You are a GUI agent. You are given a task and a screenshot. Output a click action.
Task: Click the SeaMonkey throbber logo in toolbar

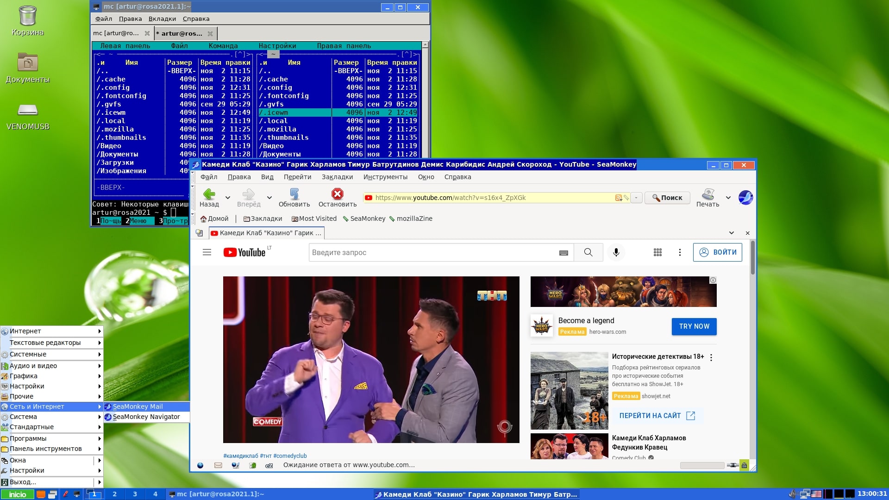pyautogui.click(x=745, y=198)
